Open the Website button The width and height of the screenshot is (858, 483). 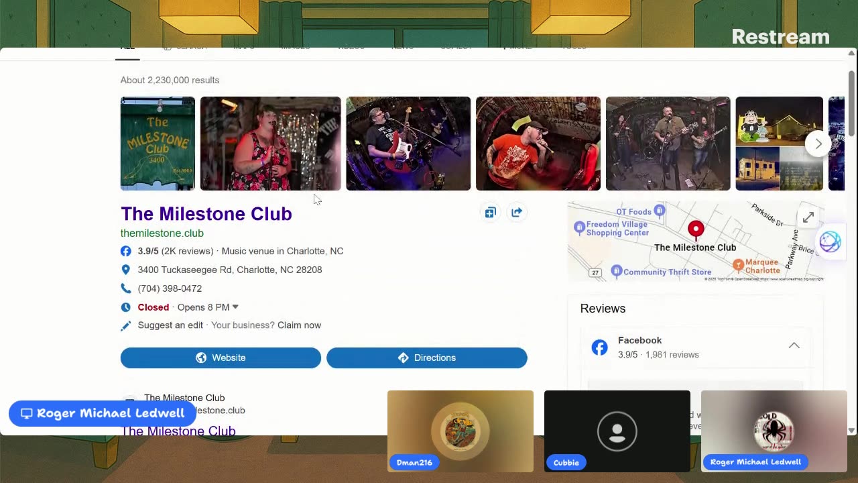pyautogui.click(x=221, y=358)
